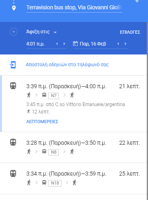The height and width of the screenshot is (200, 148).
Task: Click transit icon of the 3:28 route
Action: click(13, 142)
